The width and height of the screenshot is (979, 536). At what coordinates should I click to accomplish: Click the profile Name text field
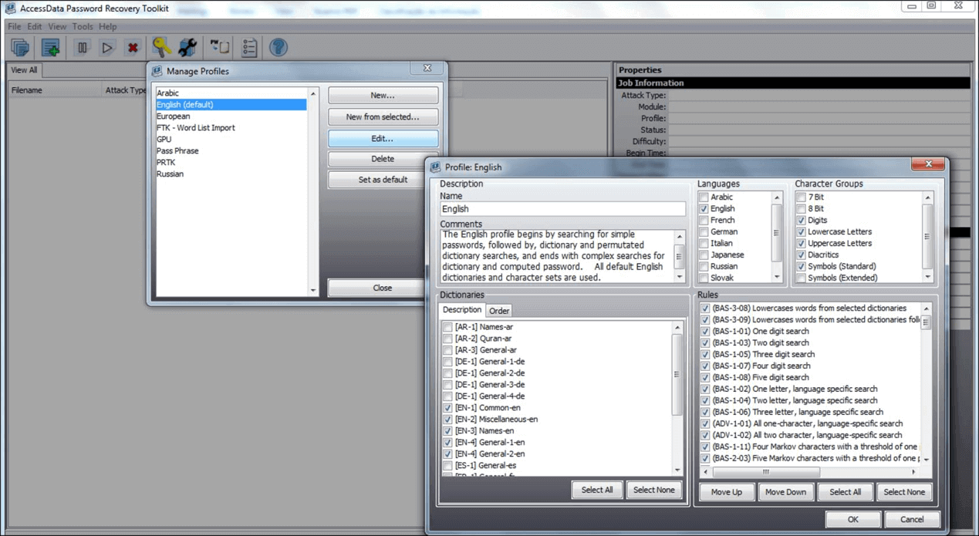tap(562, 209)
